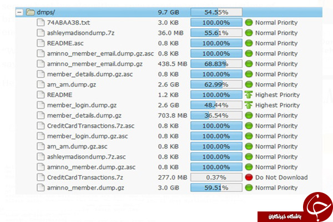Click green priority icon for ashleymadisondump.7z

[249, 33]
